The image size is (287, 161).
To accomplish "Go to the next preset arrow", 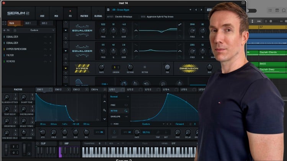I will point(201,10).
